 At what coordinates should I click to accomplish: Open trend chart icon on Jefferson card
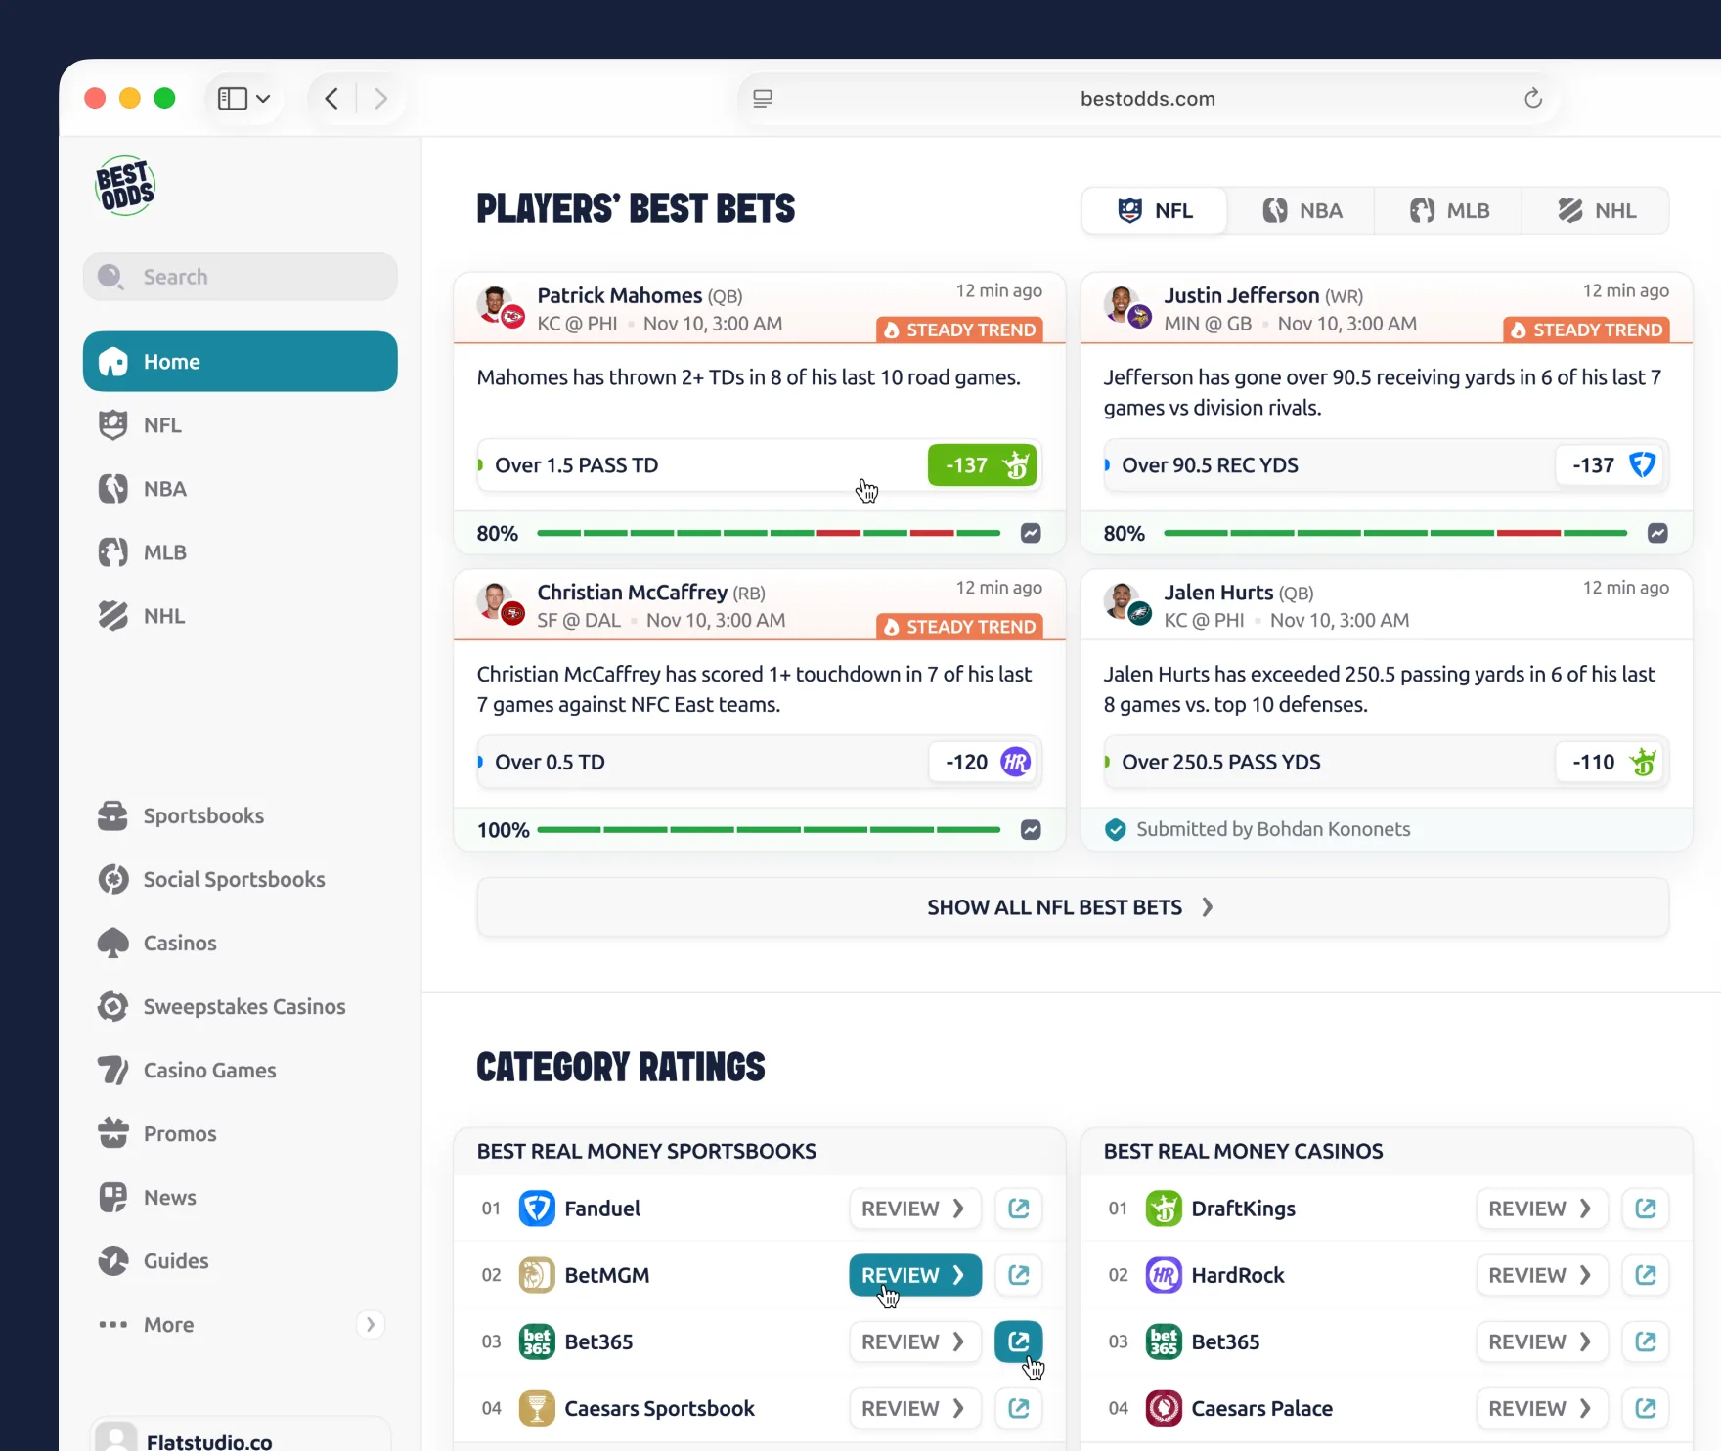tap(1657, 533)
